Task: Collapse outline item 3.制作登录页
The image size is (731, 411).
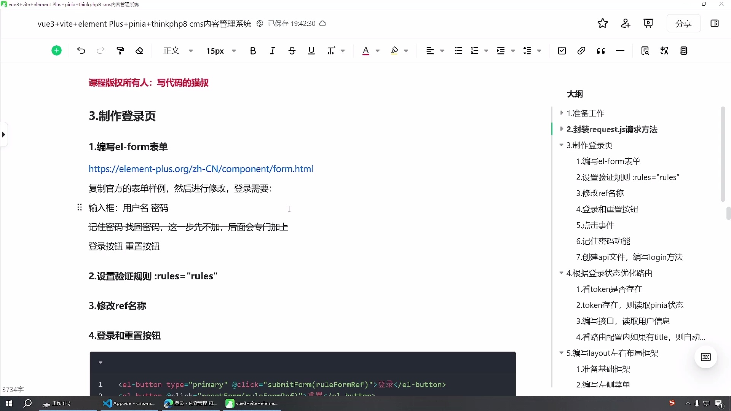Action: [561, 145]
